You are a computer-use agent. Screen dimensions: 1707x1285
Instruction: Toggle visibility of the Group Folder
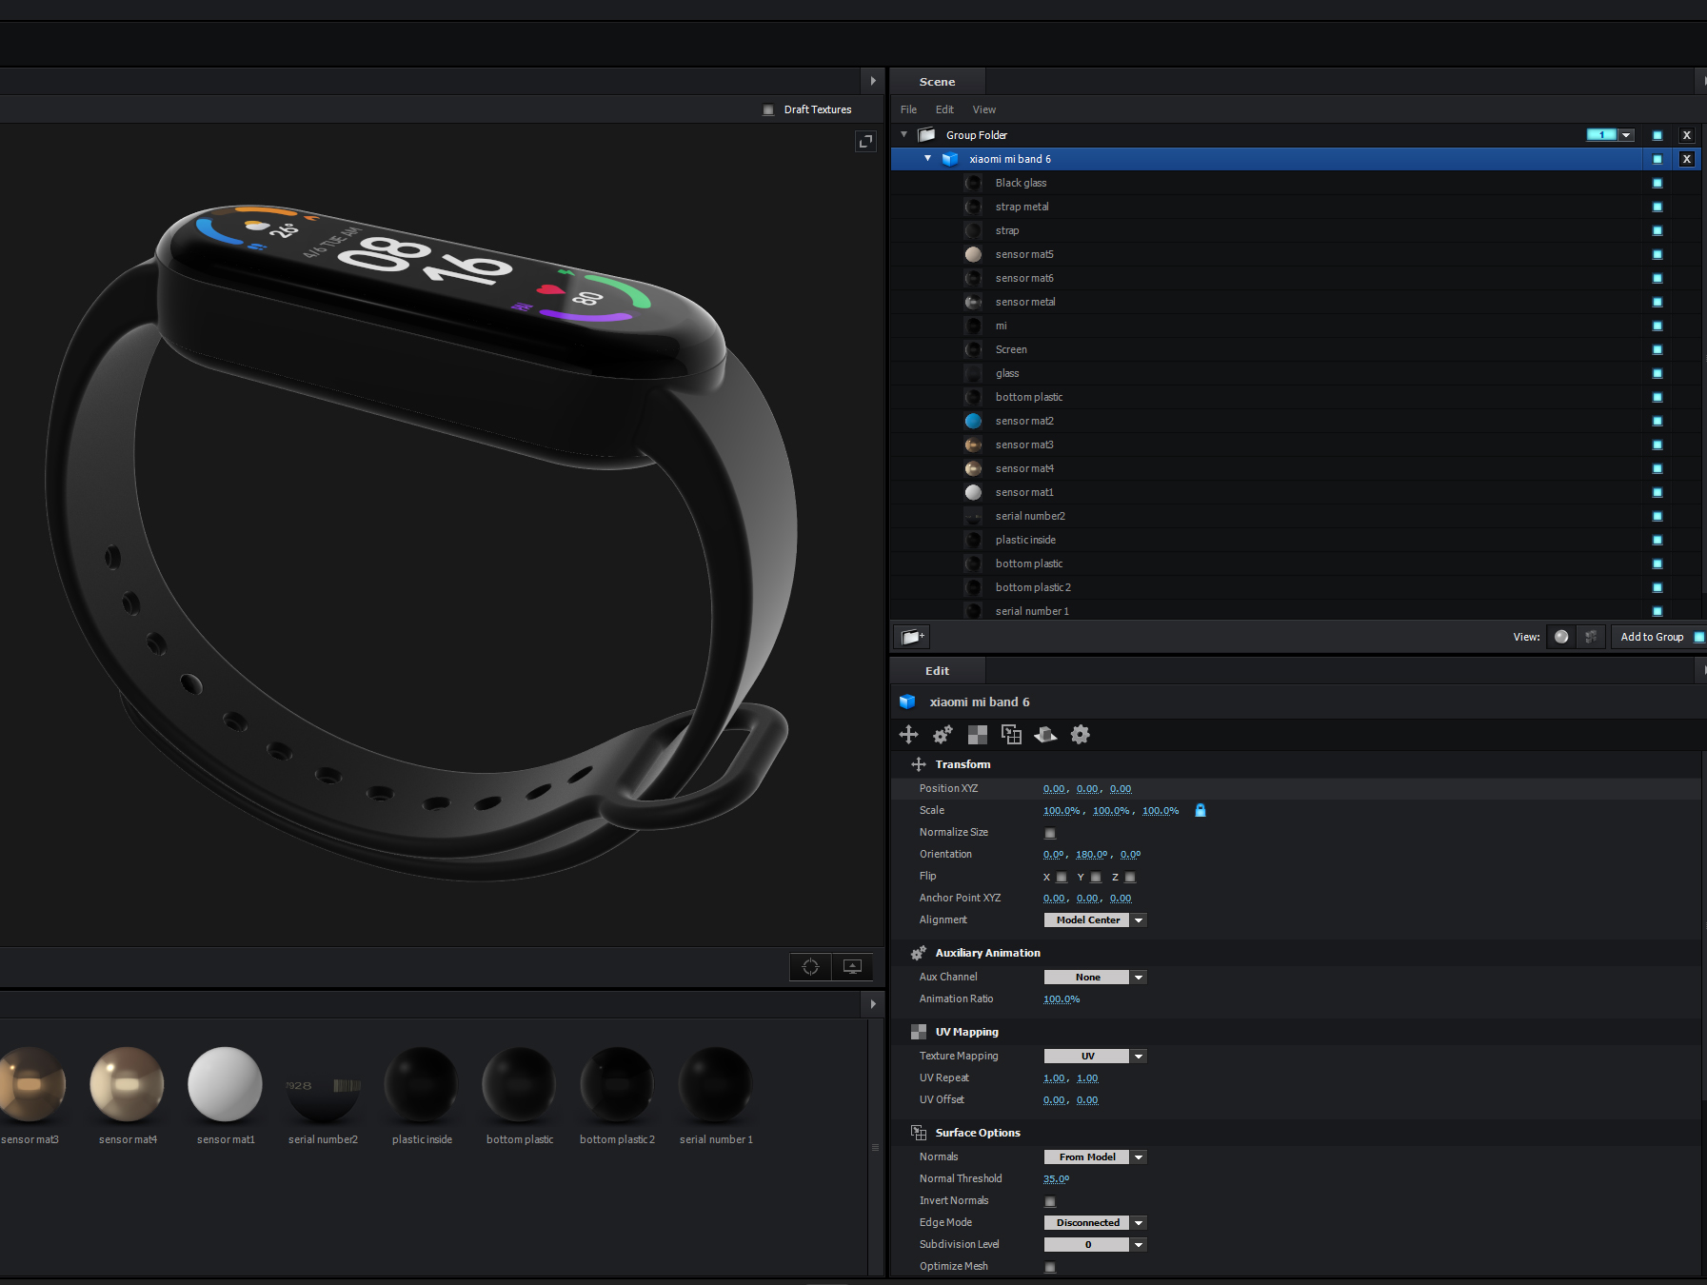[1657, 135]
